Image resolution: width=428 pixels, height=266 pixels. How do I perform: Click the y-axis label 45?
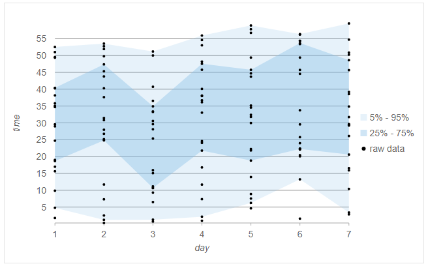tap(41, 72)
